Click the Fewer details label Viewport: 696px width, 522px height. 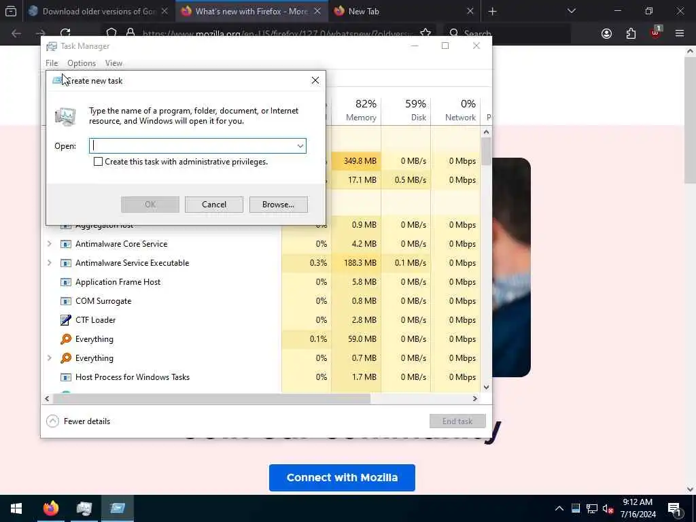click(x=87, y=421)
